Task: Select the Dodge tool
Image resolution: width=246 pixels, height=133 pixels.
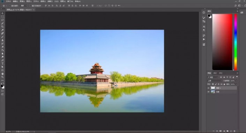Action: [x=2, y=57]
